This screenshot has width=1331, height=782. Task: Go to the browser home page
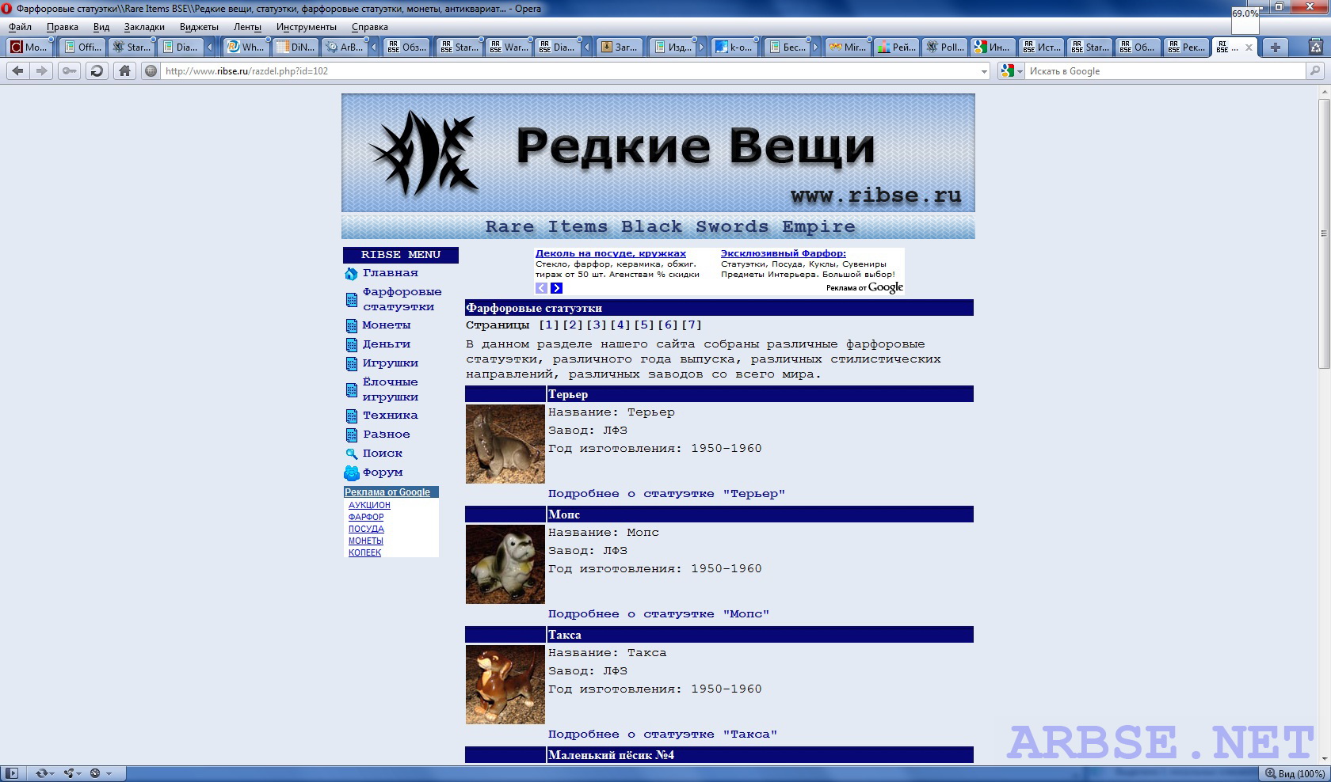tap(124, 70)
